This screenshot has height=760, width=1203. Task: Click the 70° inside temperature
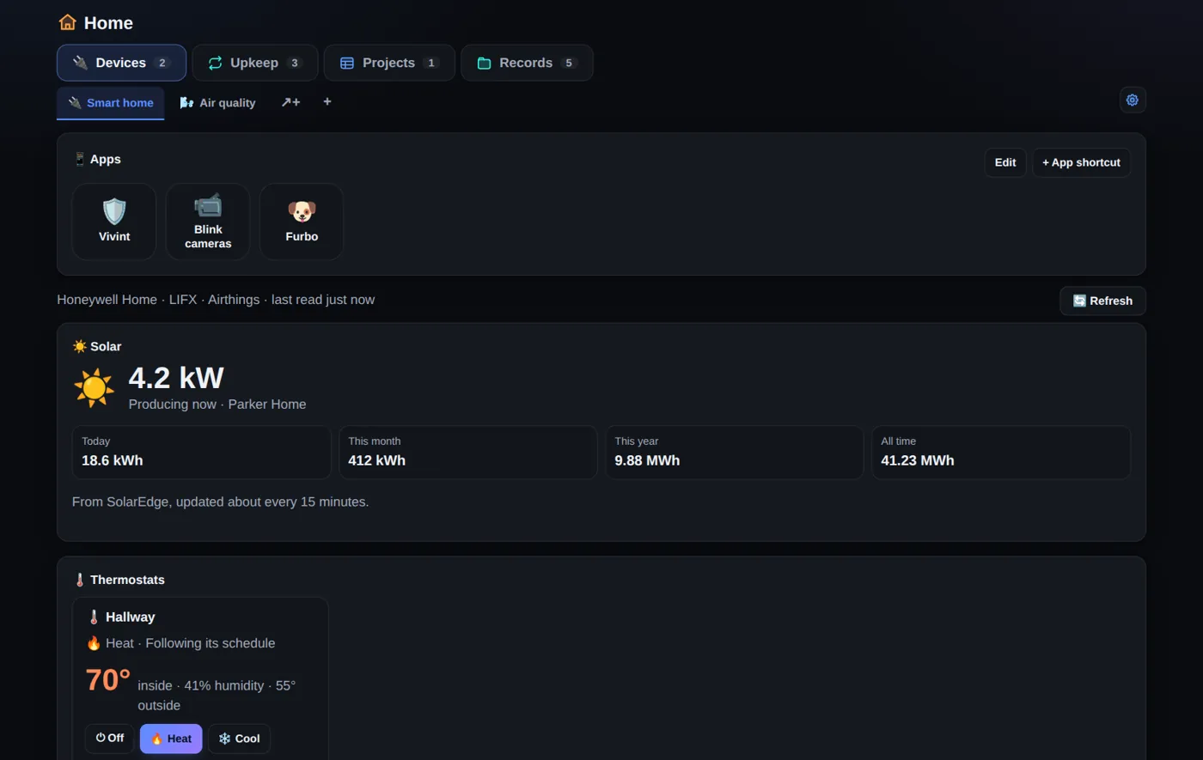pos(107,680)
